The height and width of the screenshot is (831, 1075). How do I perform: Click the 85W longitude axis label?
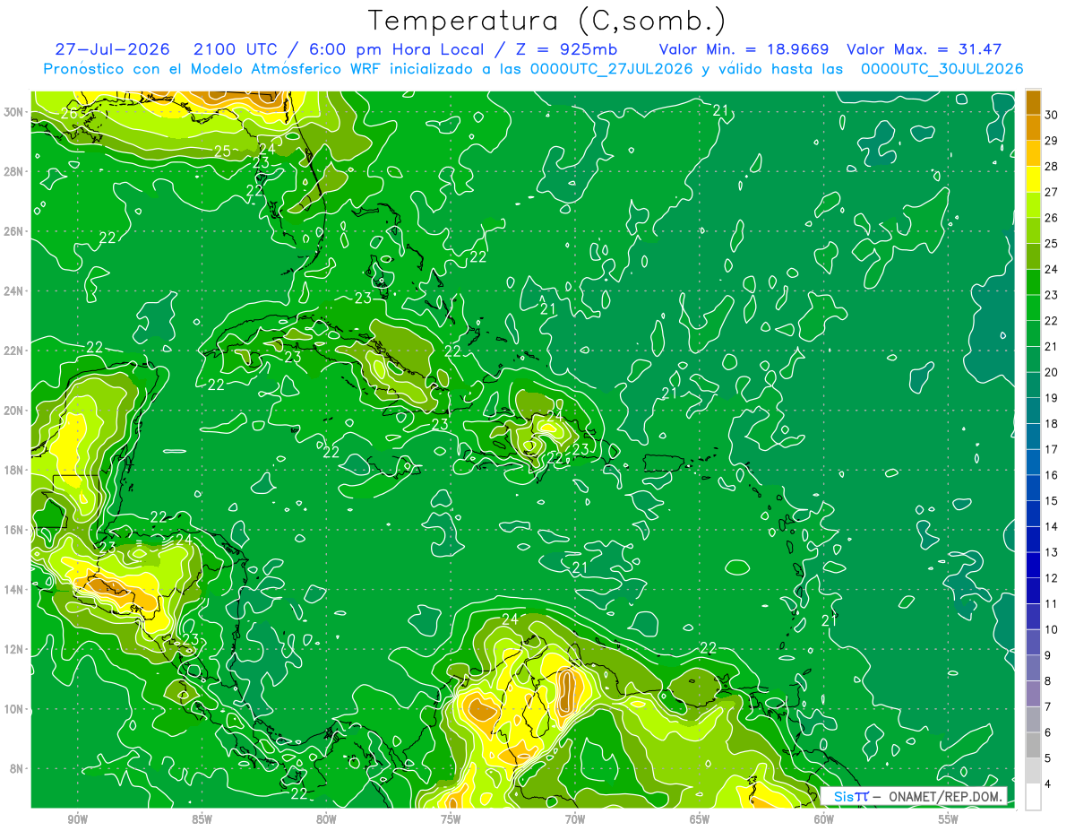[x=202, y=819]
